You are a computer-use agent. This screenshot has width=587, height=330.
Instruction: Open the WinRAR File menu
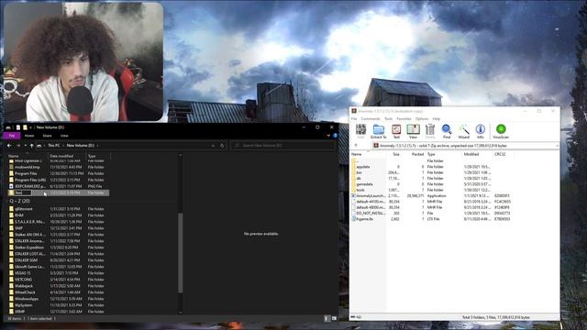[x=354, y=118]
